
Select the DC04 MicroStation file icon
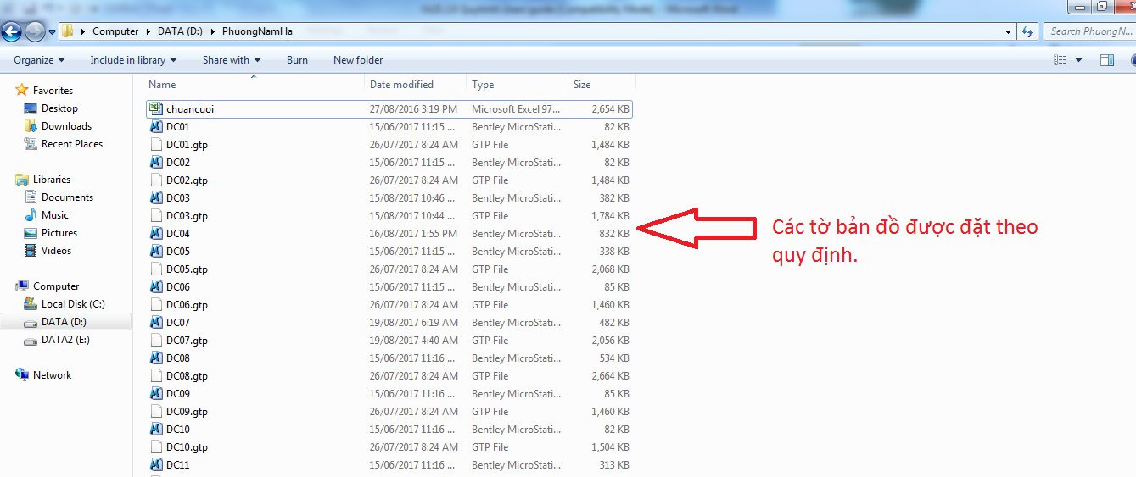pos(156,234)
